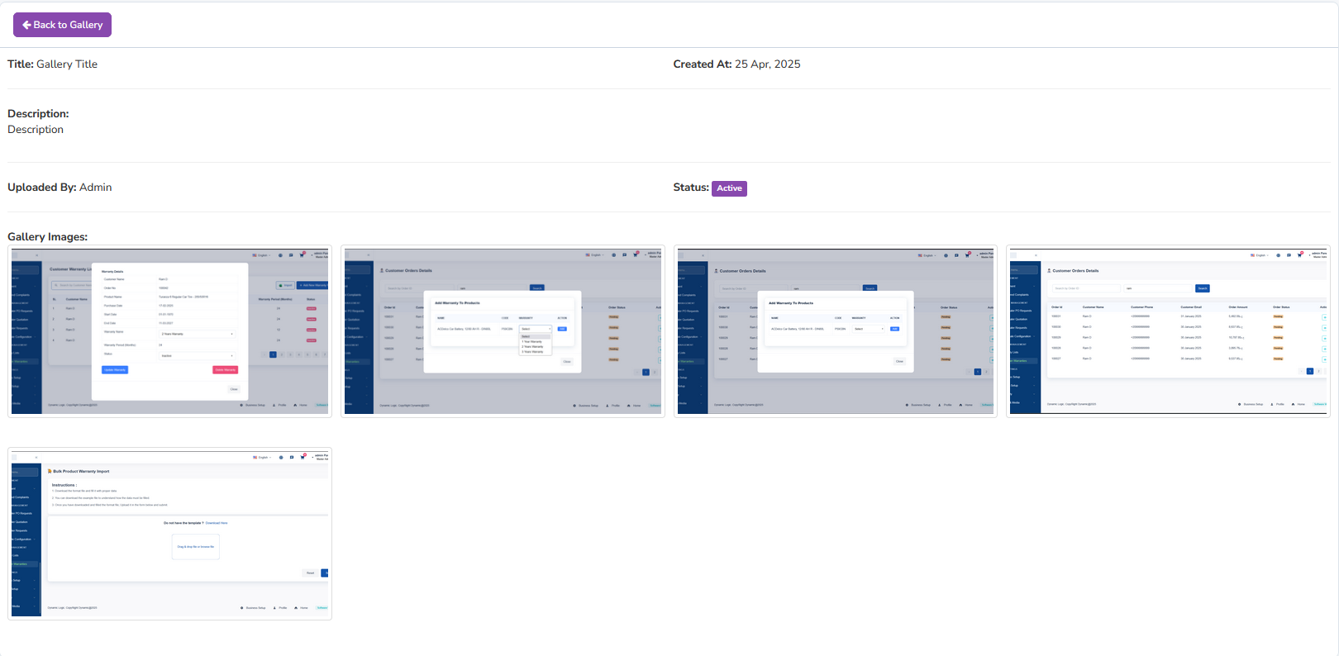Click the blue Search button in the fourth thumbnail
Image resolution: width=1339 pixels, height=656 pixels.
[x=1203, y=288]
